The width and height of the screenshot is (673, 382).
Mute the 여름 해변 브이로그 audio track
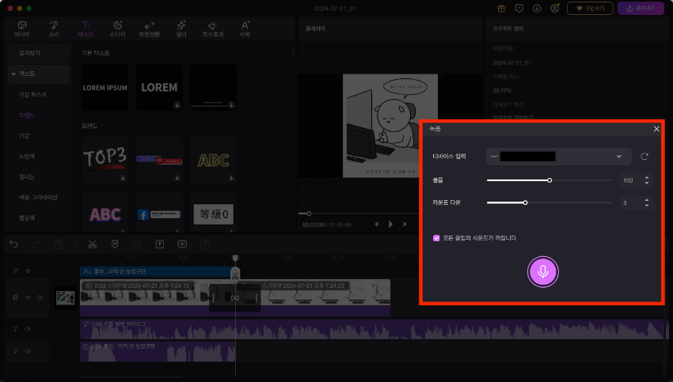coord(28,329)
